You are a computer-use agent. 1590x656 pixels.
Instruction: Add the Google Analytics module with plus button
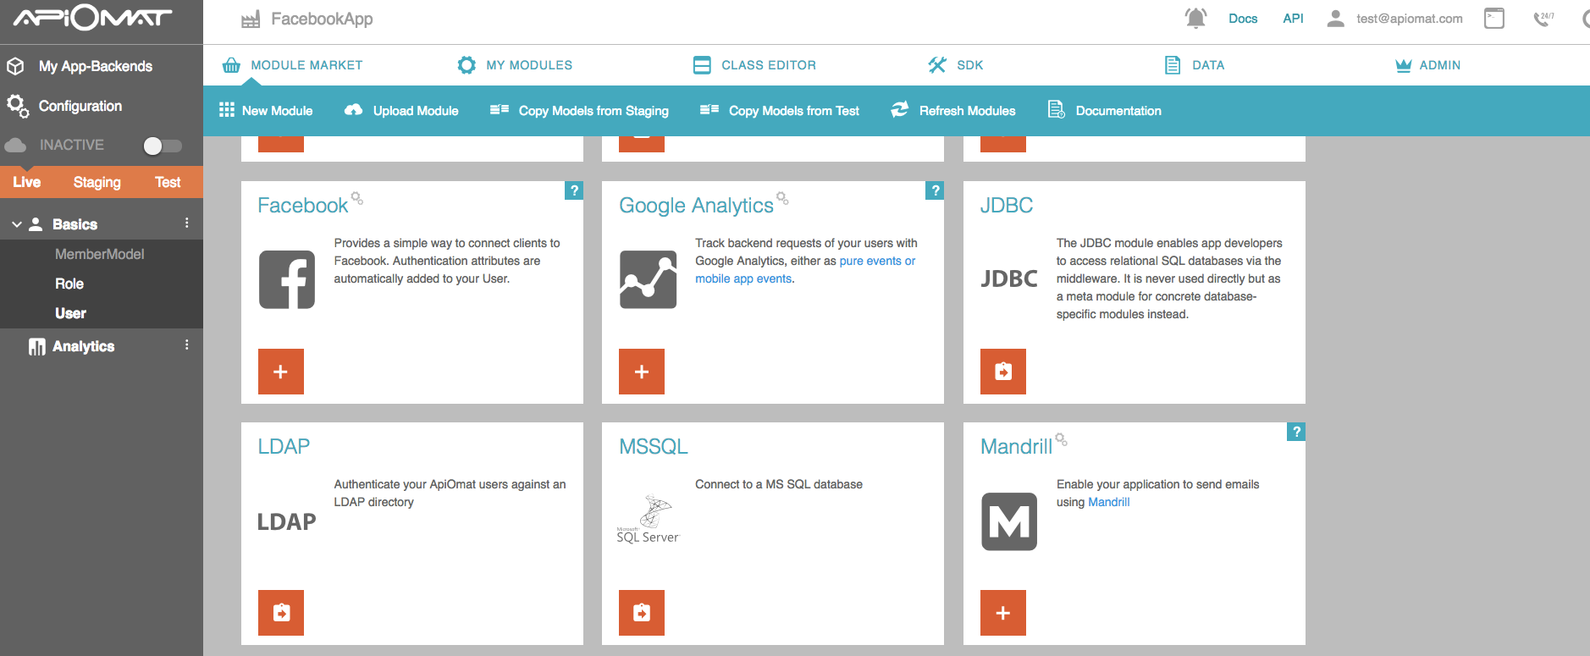pos(642,372)
